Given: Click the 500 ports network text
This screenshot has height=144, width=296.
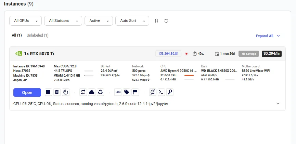Looking at the screenshot, I should [139, 71].
